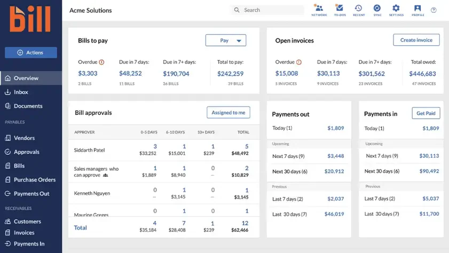The image size is (449, 253).
Task: Open the $30,113 invoices due in 7 days
Action: tap(328, 74)
